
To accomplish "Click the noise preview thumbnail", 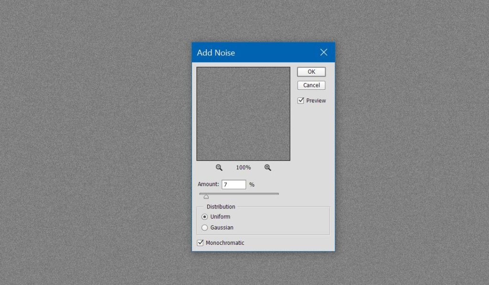I will (x=243, y=113).
